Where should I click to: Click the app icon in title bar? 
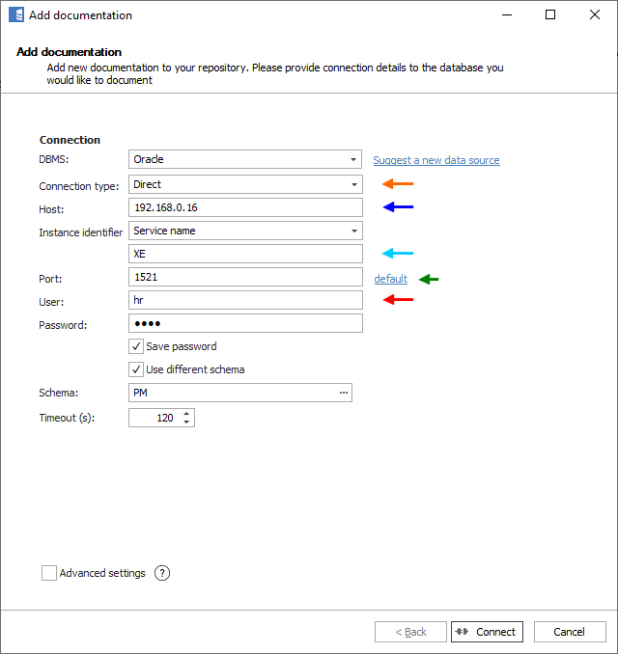[x=15, y=14]
